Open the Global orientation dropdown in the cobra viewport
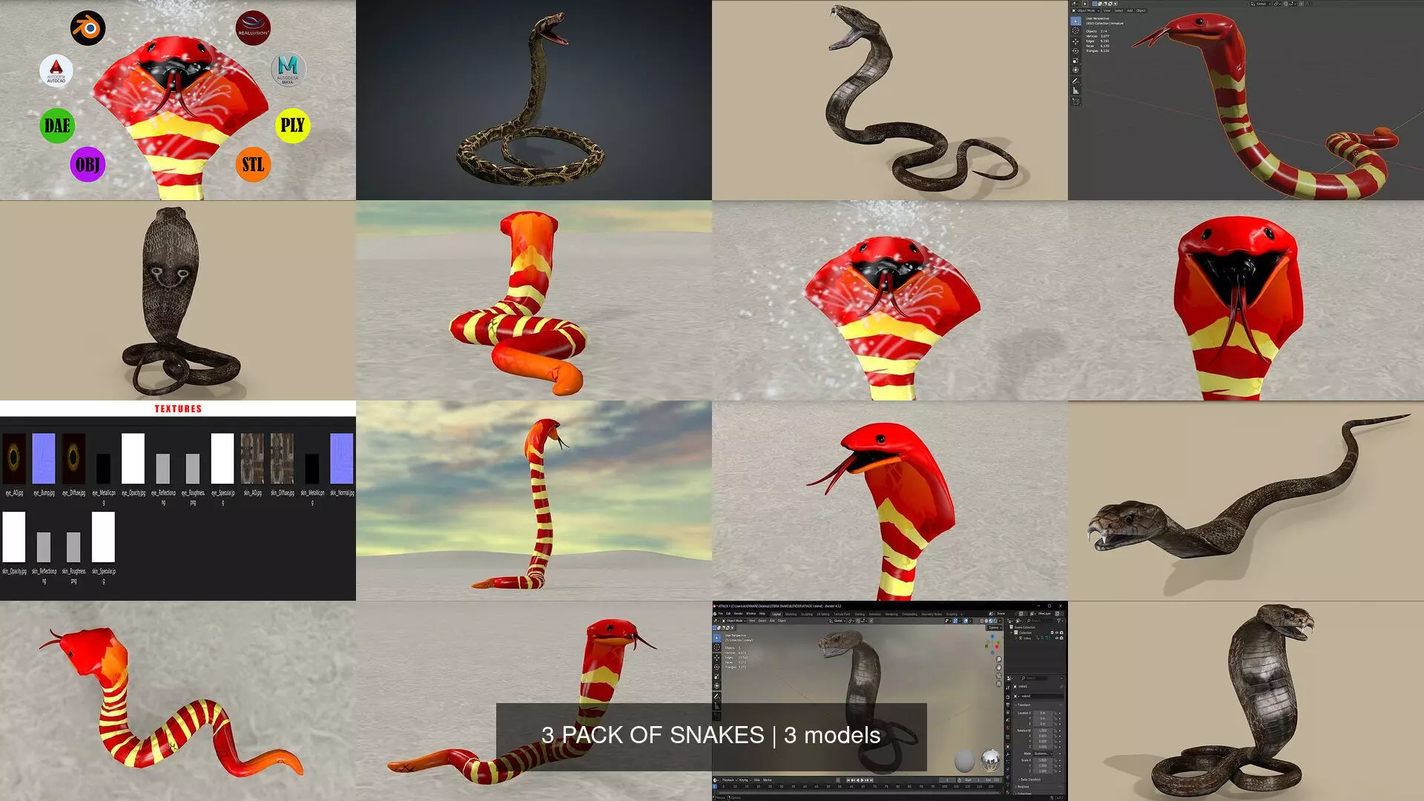The width and height of the screenshot is (1424, 801). point(838,621)
